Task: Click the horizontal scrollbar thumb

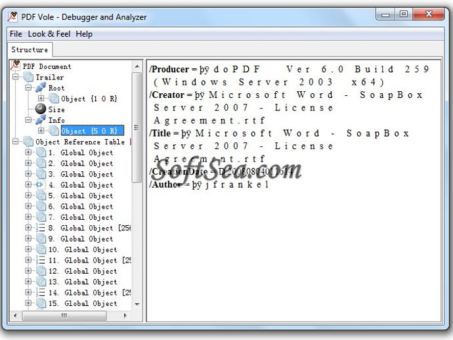Action: 64,316
